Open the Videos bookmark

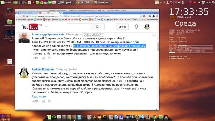point(75,19)
